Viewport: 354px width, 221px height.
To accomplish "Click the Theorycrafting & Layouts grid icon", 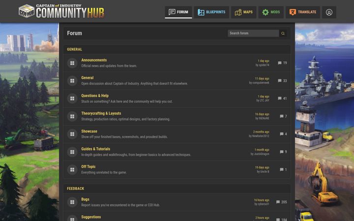I will [x=72, y=116].
